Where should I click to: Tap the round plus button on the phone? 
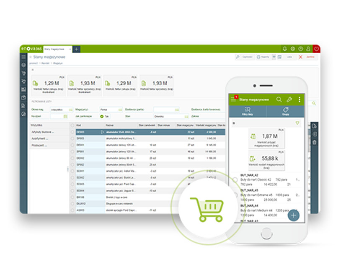[x=294, y=215]
